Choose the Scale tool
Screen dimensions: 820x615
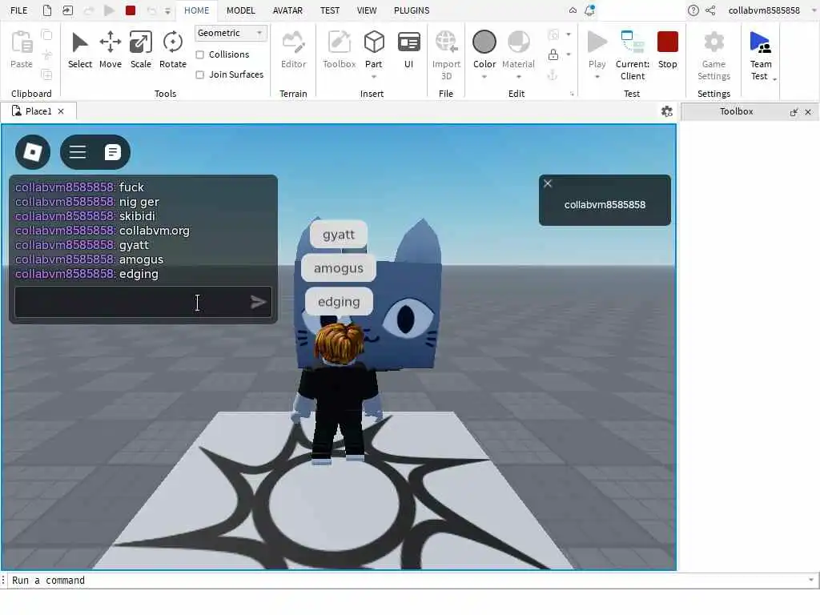[141, 50]
